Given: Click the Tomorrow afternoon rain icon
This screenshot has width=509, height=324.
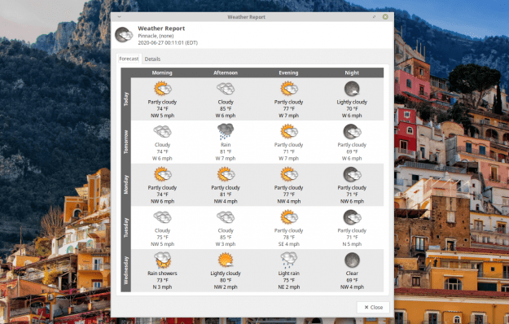Looking at the screenshot, I should pyautogui.click(x=226, y=131).
